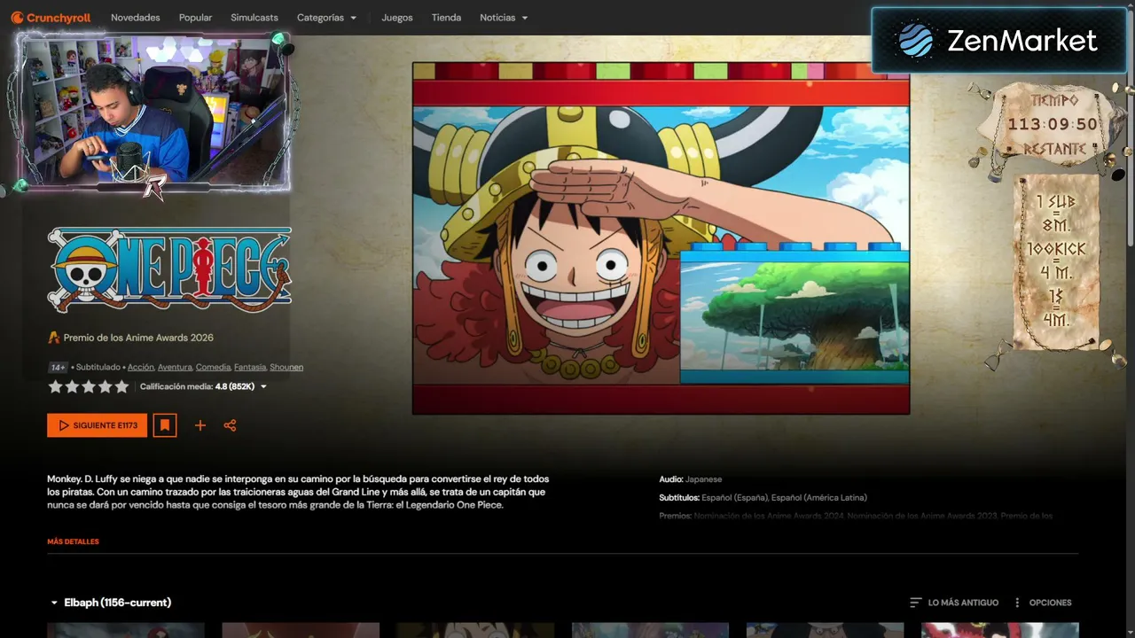
Task: Click the 14+ age rating badge
Action: click(58, 367)
